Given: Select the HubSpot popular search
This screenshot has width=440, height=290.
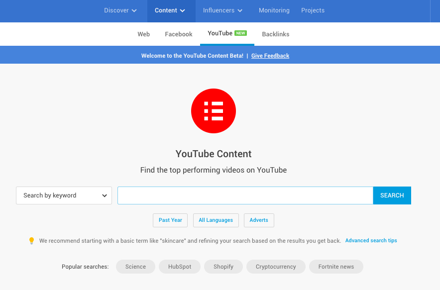Looking at the screenshot, I should click(x=180, y=267).
